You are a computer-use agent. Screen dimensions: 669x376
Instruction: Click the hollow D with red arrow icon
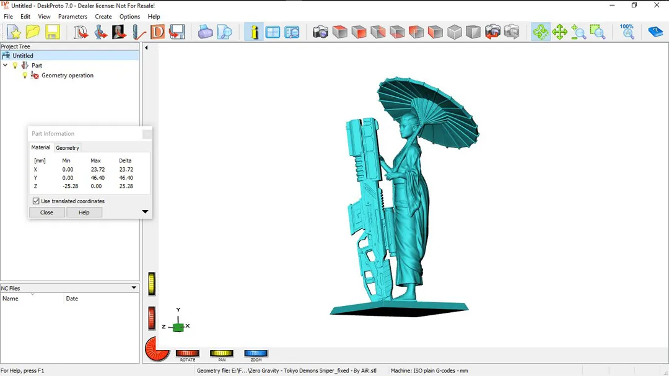pos(80,32)
